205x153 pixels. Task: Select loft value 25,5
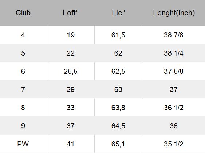[71, 71]
